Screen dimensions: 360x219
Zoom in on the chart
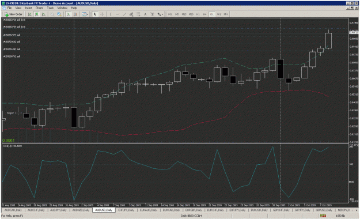coord(52,14)
